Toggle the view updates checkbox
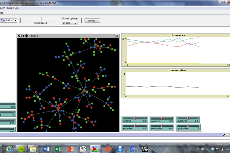The height and width of the screenshot is (153, 230). coord(63,18)
